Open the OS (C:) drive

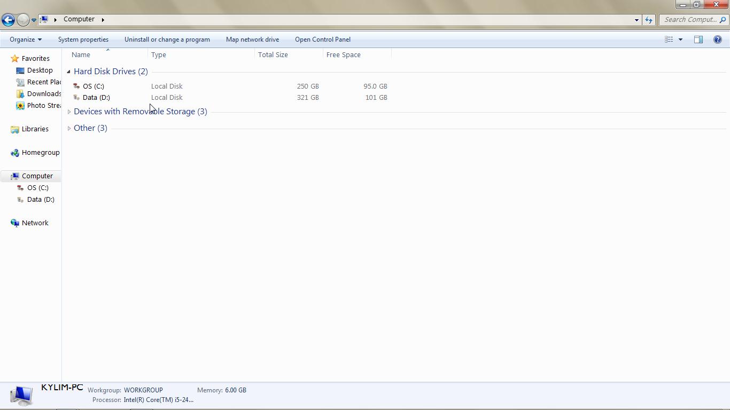coord(94,86)
